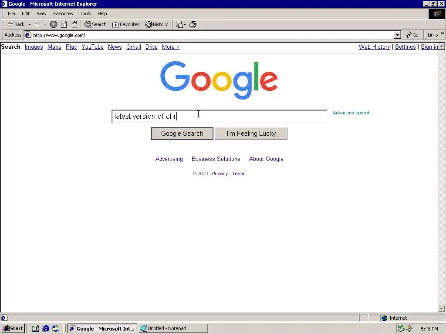
Task: Open the Settings link
Action: [x=405, y=47]
